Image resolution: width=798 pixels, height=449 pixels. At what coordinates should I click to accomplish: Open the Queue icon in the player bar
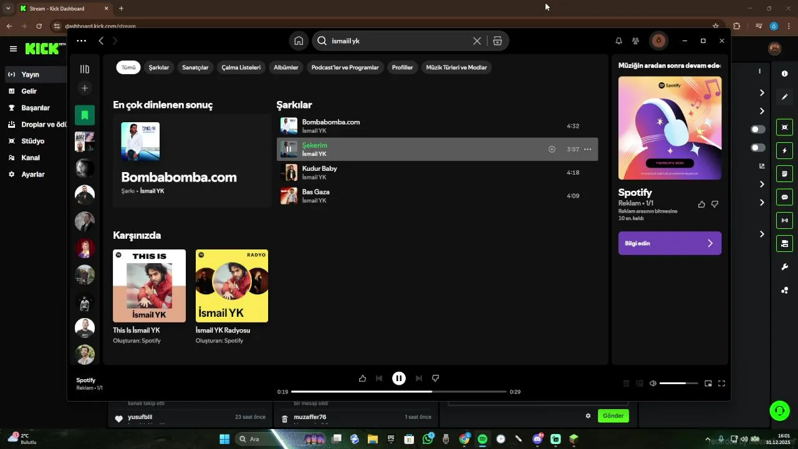[627, 384]
